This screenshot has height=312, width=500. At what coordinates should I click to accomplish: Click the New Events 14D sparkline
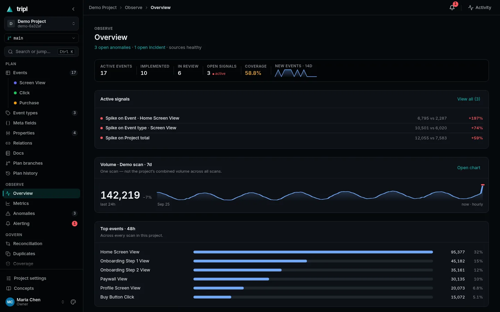click(x=296, y=73)
